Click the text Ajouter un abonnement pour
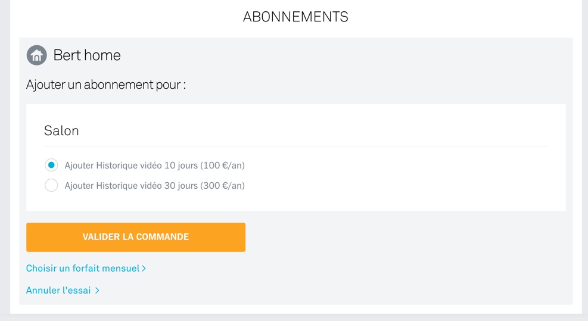Image resolution: width=588 pixels, height=321 pixels. pos(106,85)
